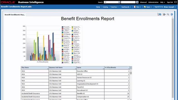Click the report page vertical scrollbar

[x=173, y=58]
